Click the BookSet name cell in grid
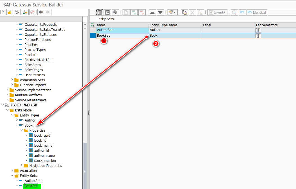The image size is (296, 189). [123, 36]
